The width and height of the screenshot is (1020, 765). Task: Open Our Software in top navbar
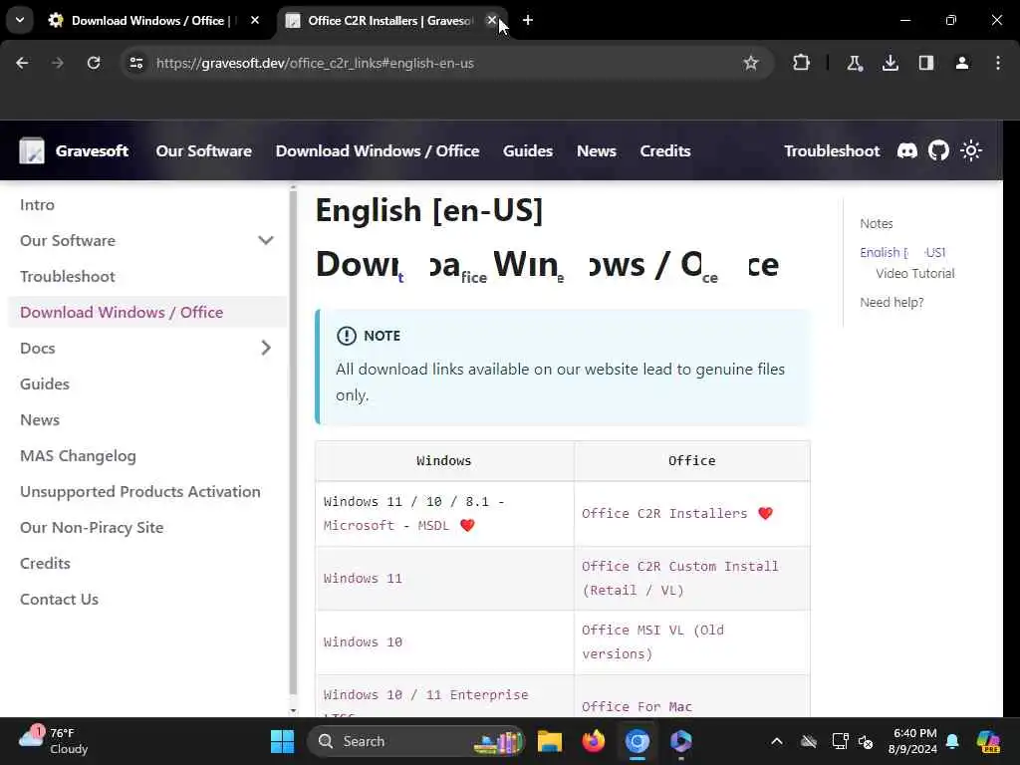pos(203,151)
